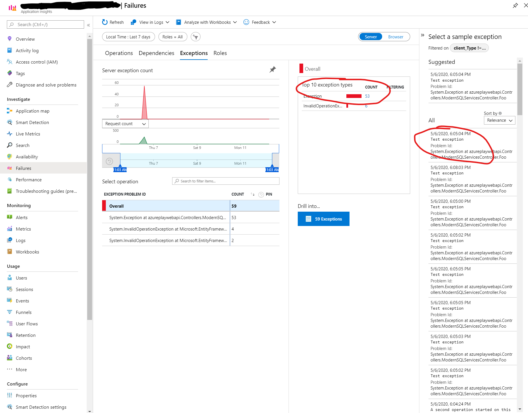Screen dimensions: 528x413
Task: Click the Local Time Last 7 days filter
Action: tap(128, 37)
